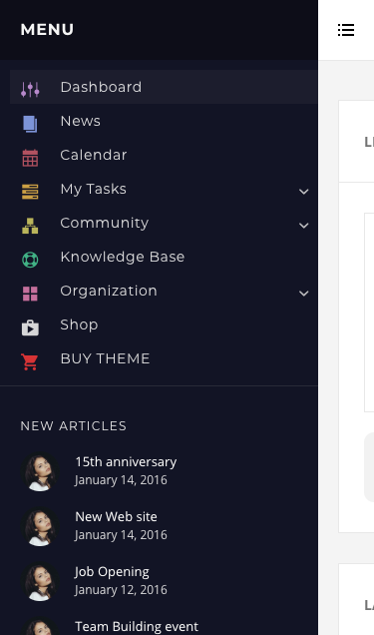This screenshot has height=635, width=374.
Task: Expand the Organization submenu chevron
Action: [x=304, y=294]
